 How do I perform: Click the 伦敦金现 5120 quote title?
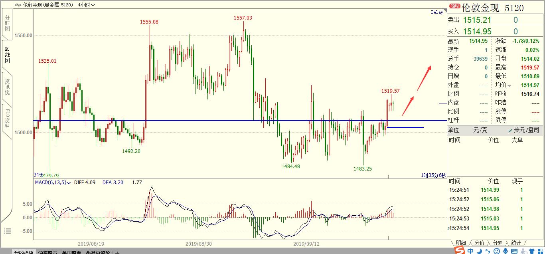pyautogui.click(x=493, y=8)
